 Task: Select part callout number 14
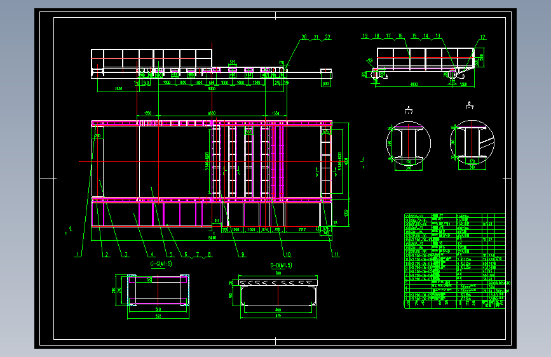426,36
